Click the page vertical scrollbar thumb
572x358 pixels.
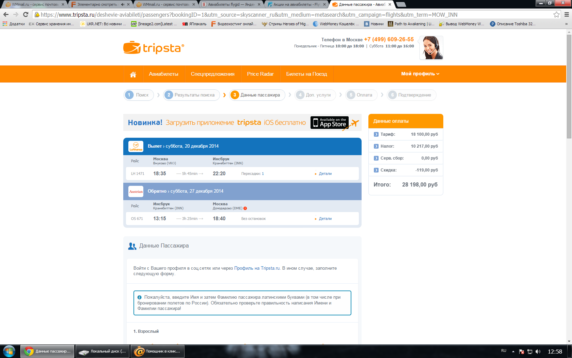click(569, 86)
